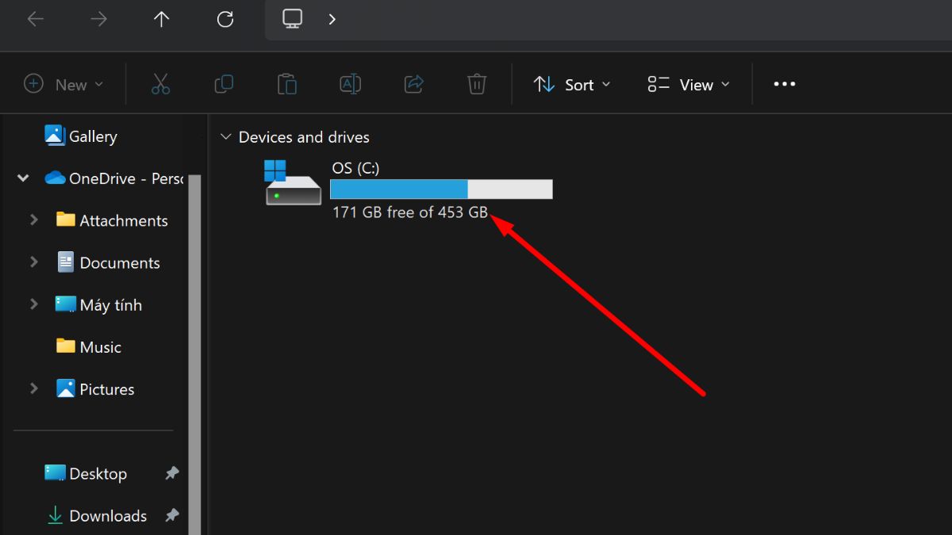This screenshot has height=535, width=952.
Task: Click the Documents file icon
Action: pos(66,262)
